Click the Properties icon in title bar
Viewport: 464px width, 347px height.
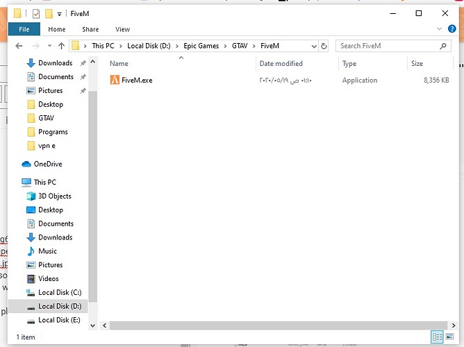click(x=35, y=13)
